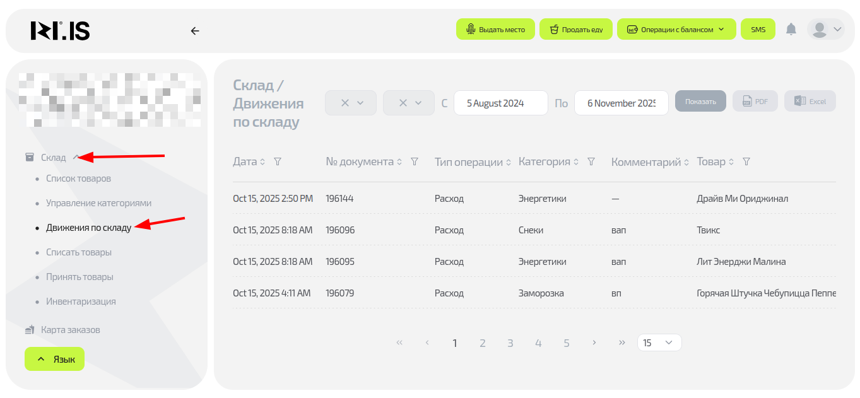Click filter icon next to Товар column
The width and height of the screenshot is (860, 398).
tap(746, 162)
